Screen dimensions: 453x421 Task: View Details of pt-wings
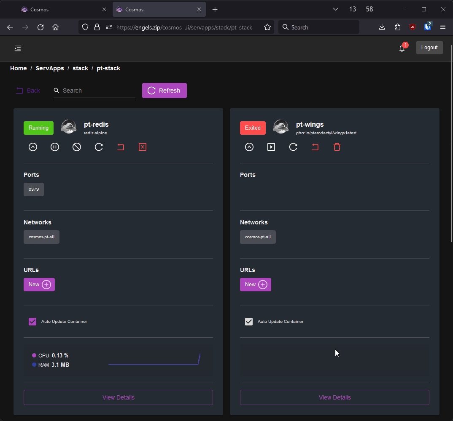(334, 397)
